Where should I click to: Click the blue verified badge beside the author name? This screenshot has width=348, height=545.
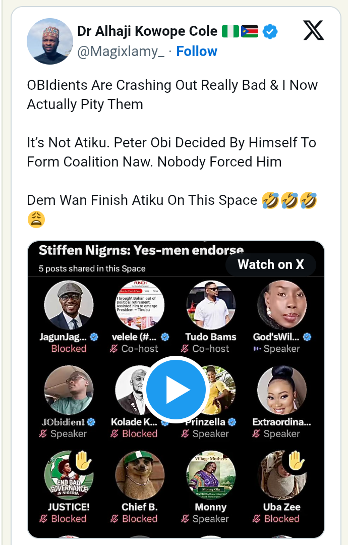270,32
